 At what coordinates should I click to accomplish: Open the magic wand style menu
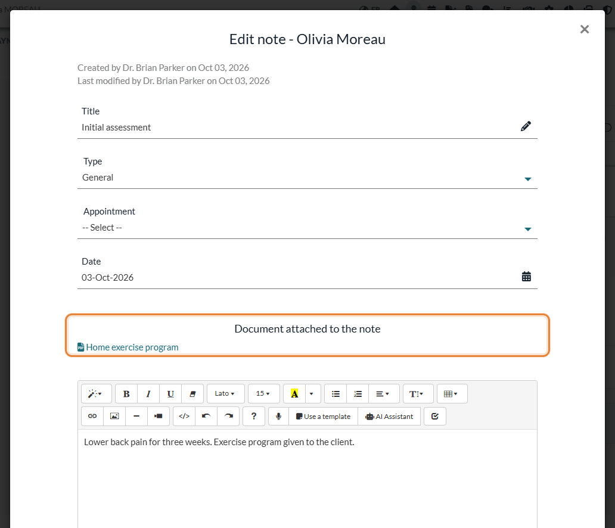point(96,393)
